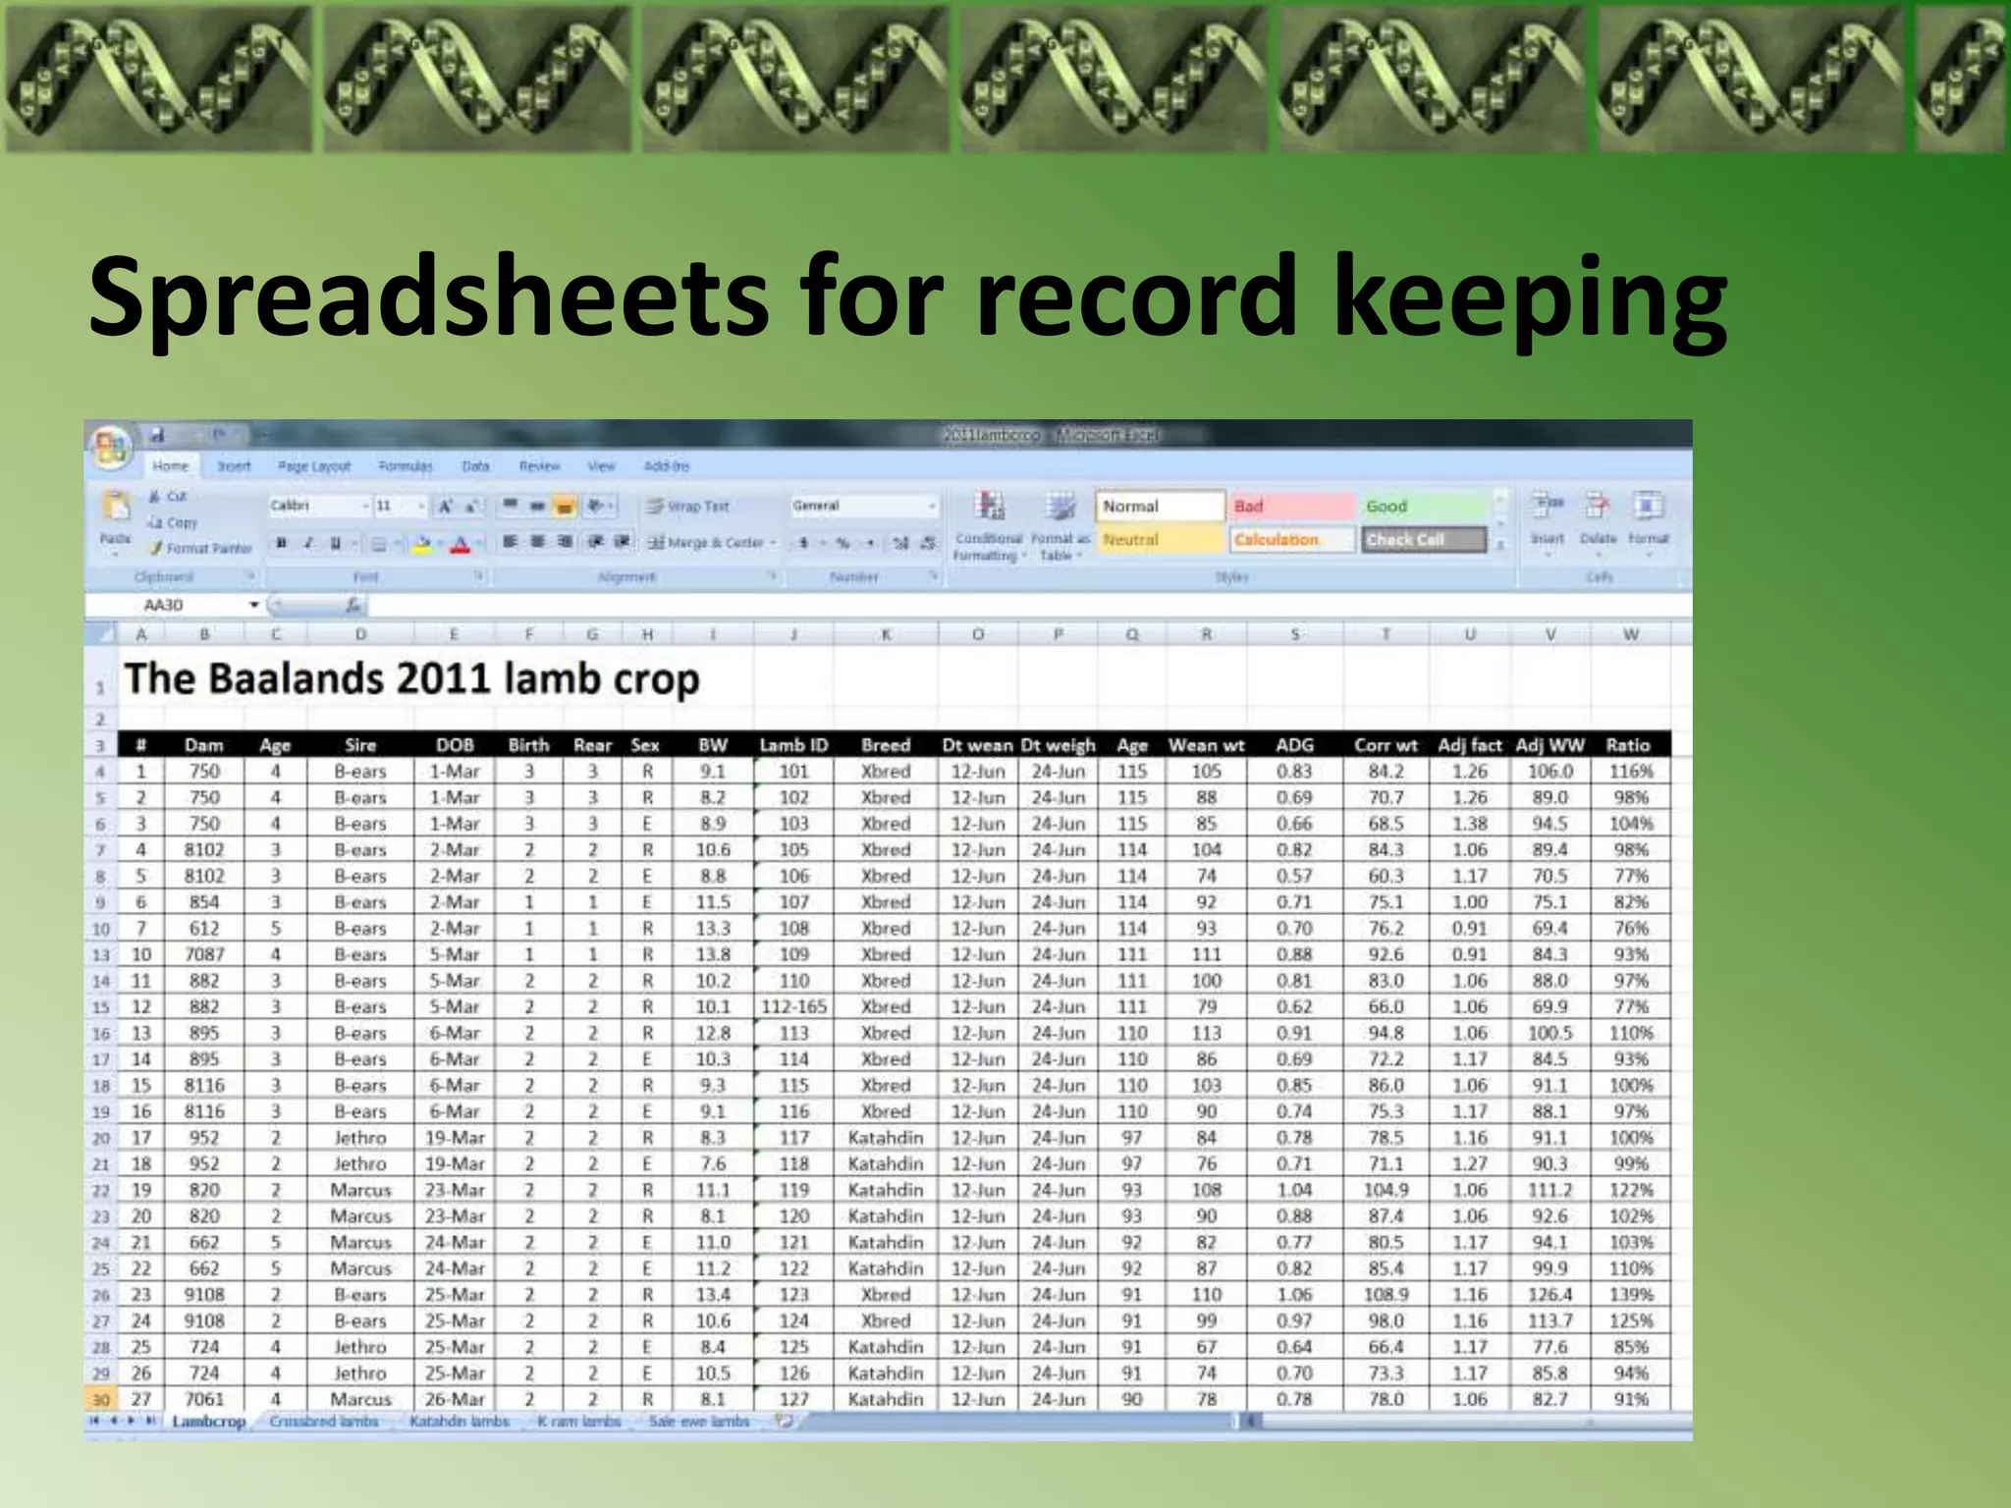
Task: Apply accounting number format icon
Action: click(x=803, y=543)
